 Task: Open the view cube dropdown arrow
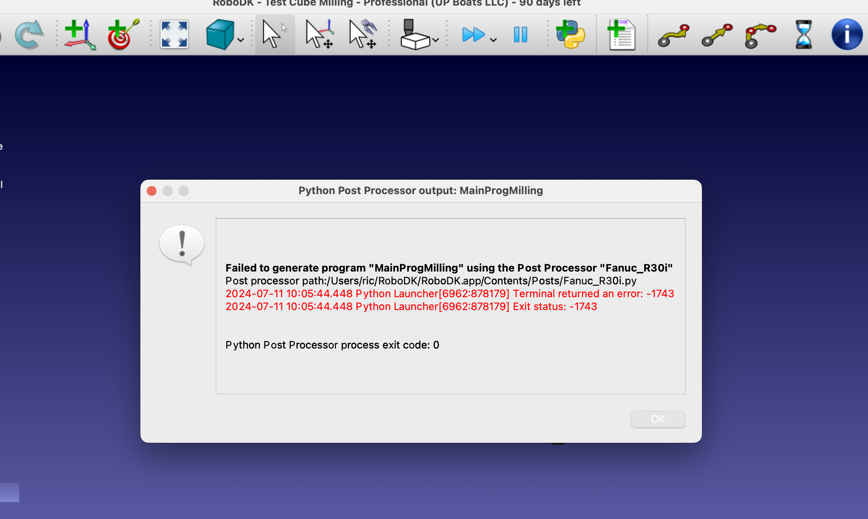pos(241,40)
